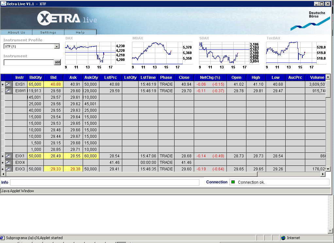334x243 pixels.
Task: Expand the EXX1 order book depth
Action: tap(3, 156)
